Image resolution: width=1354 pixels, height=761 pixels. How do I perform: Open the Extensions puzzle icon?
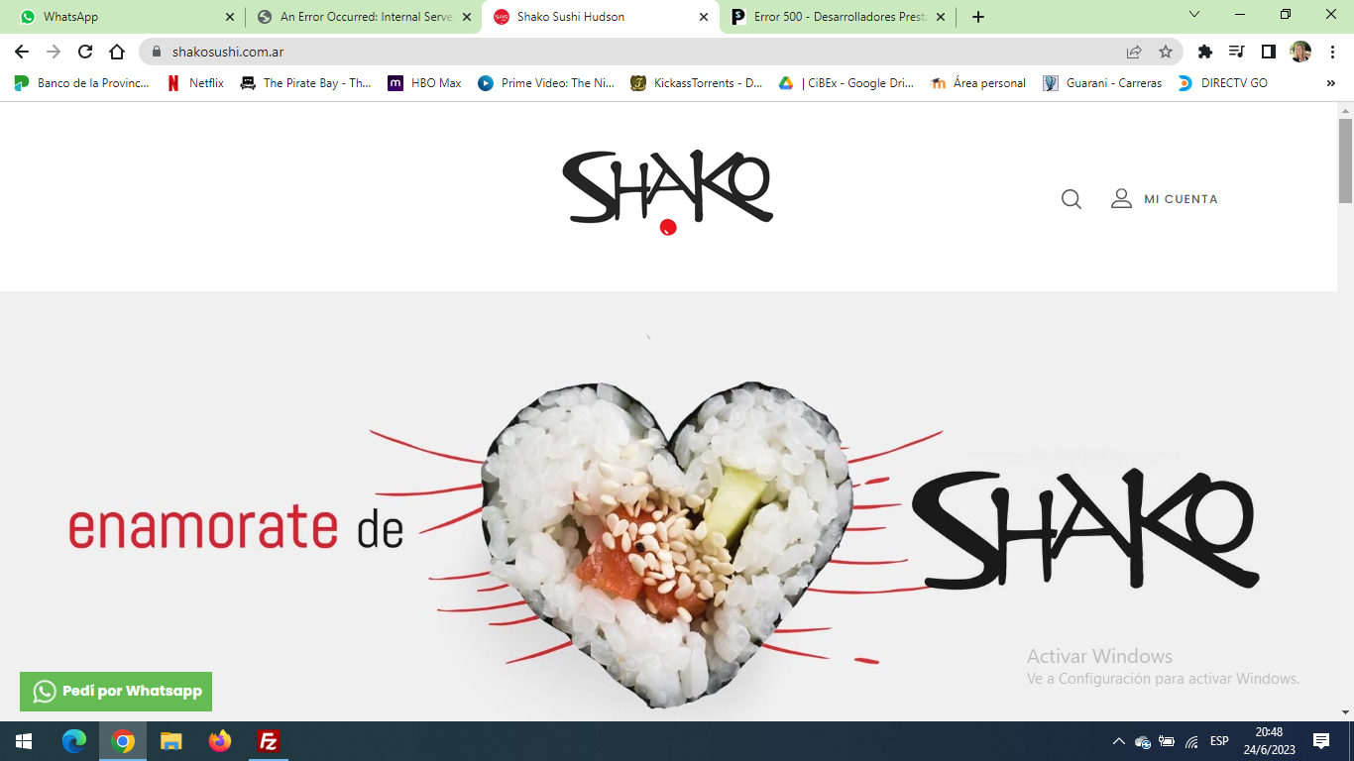coord(1205,52)
